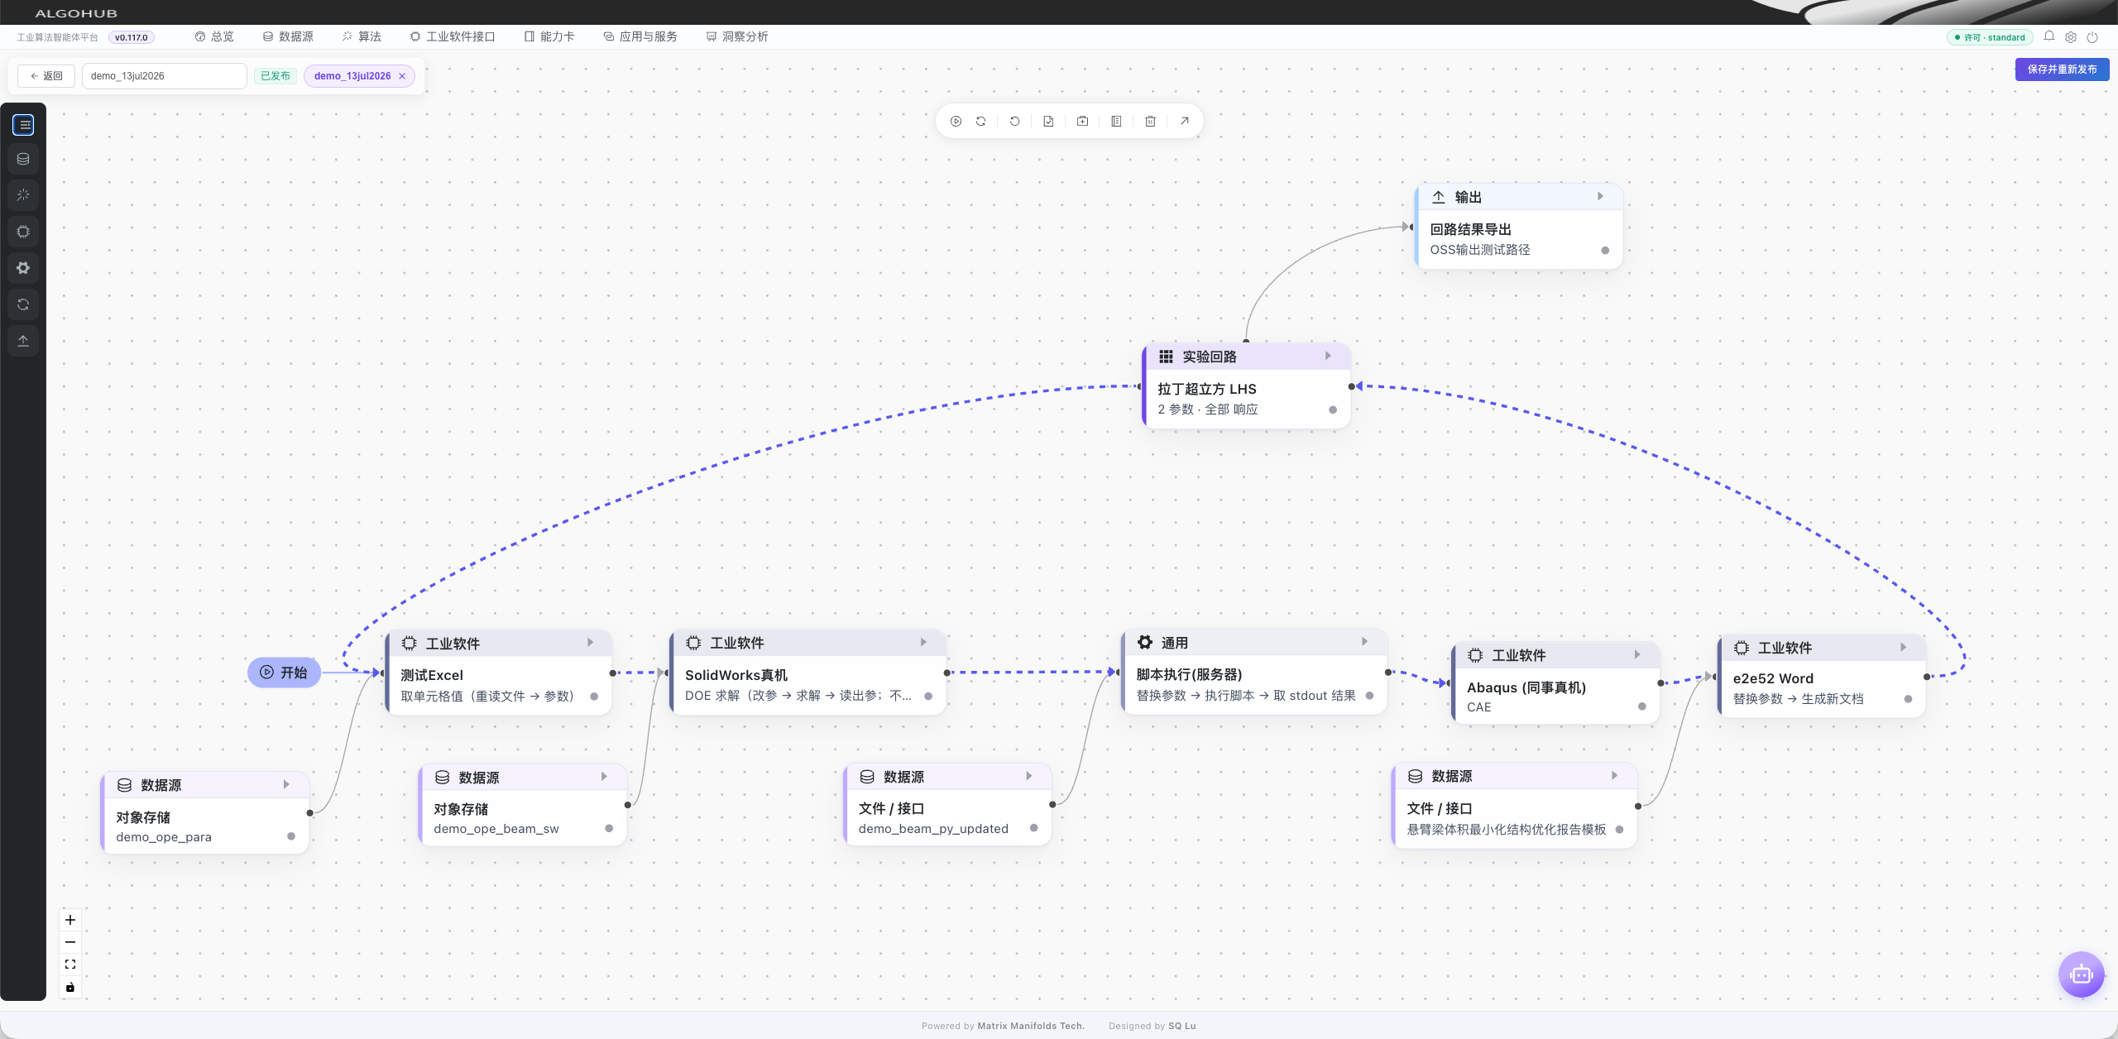This screenshot has height=1039, width=2118.
Task: Run workflow with the play icon in toolbar
Action: point(956,121)
